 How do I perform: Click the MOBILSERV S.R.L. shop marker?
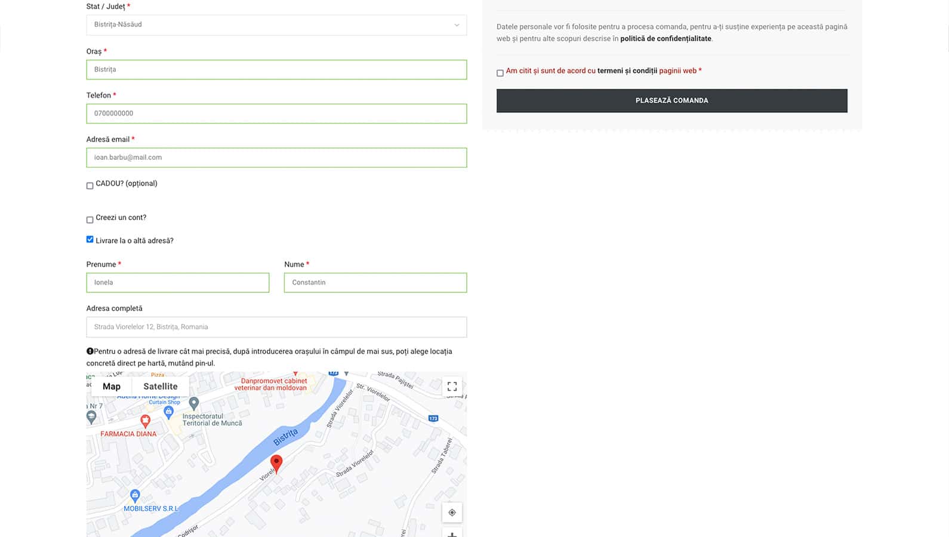tap(135, 495)
